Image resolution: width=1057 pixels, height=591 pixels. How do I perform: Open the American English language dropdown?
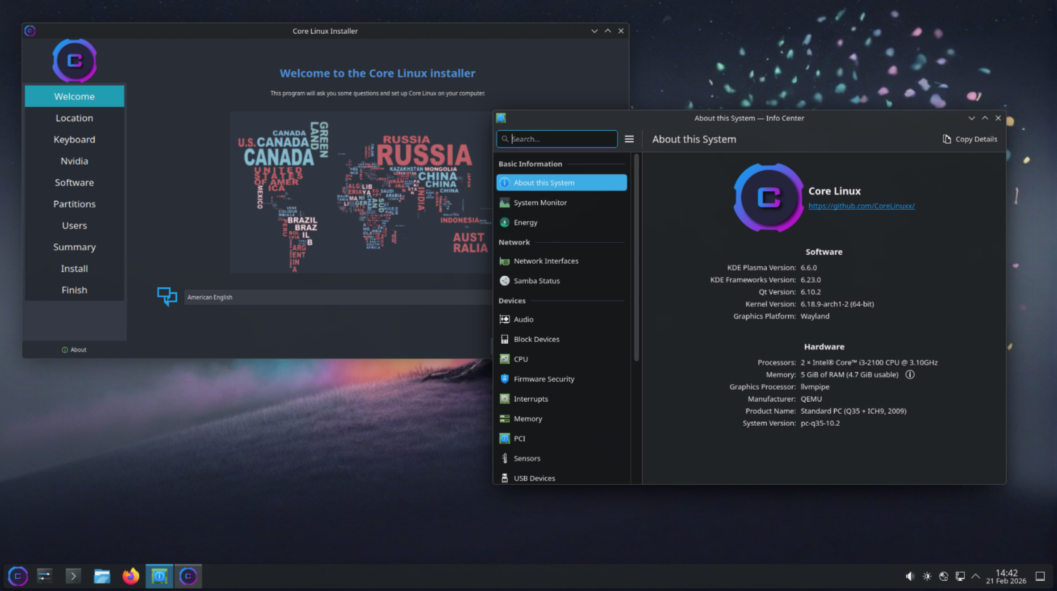click(x=337, y=297)
